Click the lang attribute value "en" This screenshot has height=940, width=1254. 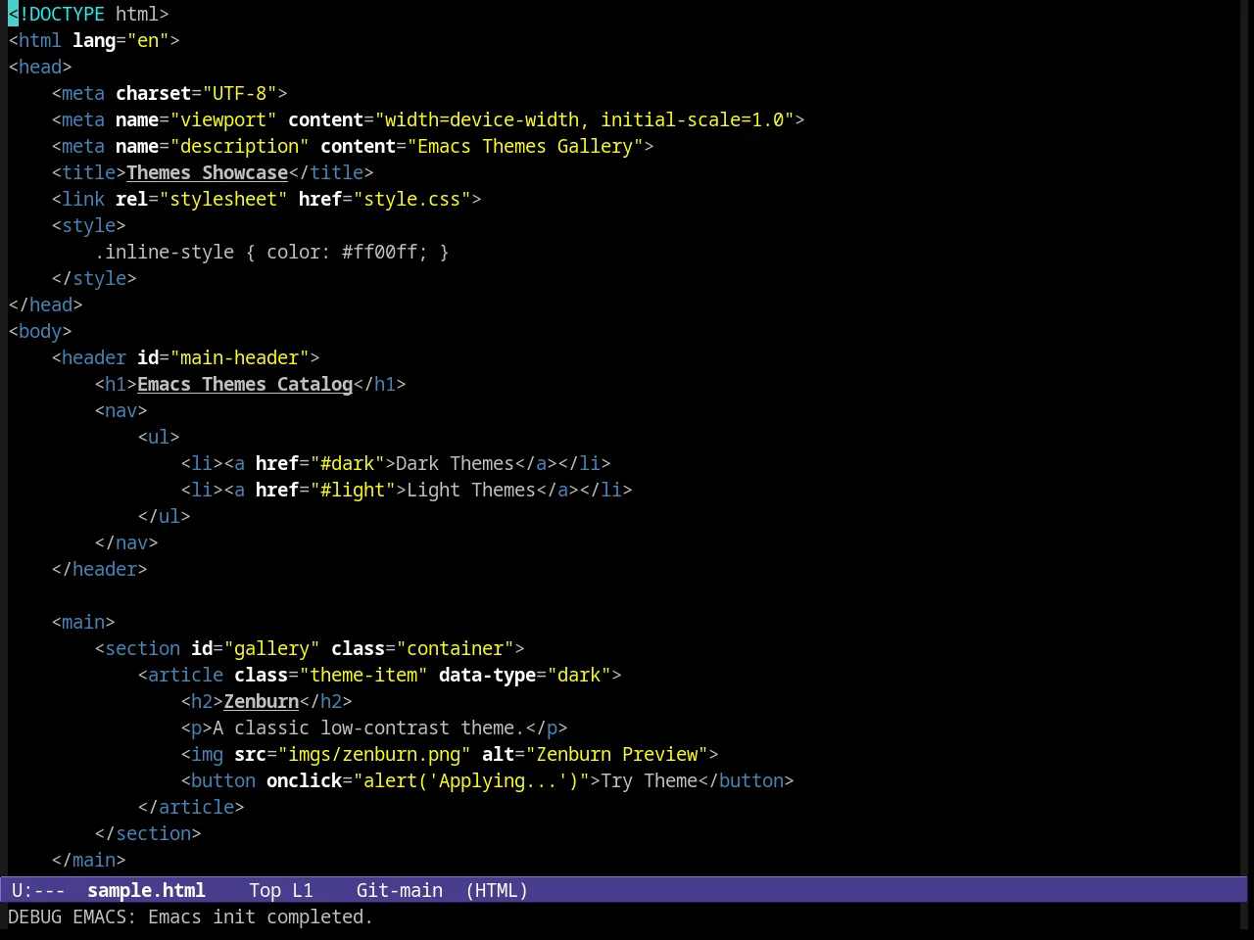[x=148, y=40]
